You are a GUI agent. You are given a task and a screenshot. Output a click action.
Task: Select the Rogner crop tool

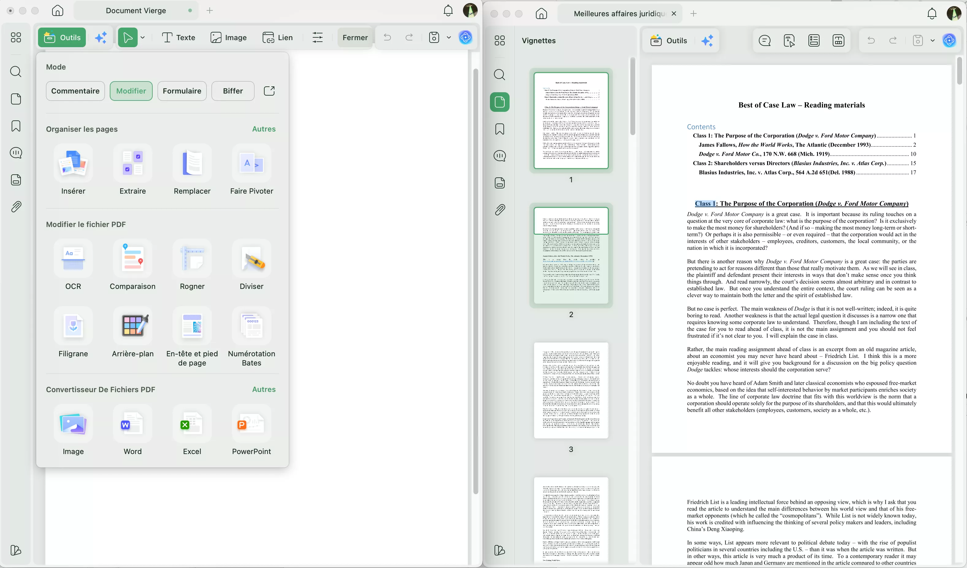point(192,259)
